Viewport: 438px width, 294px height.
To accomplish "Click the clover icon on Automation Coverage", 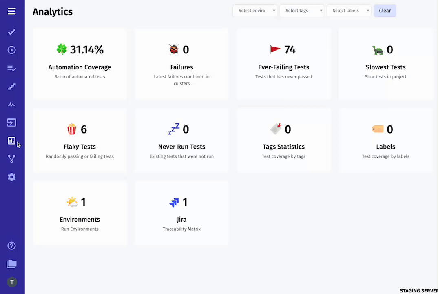I will click(x=62, y=49).
